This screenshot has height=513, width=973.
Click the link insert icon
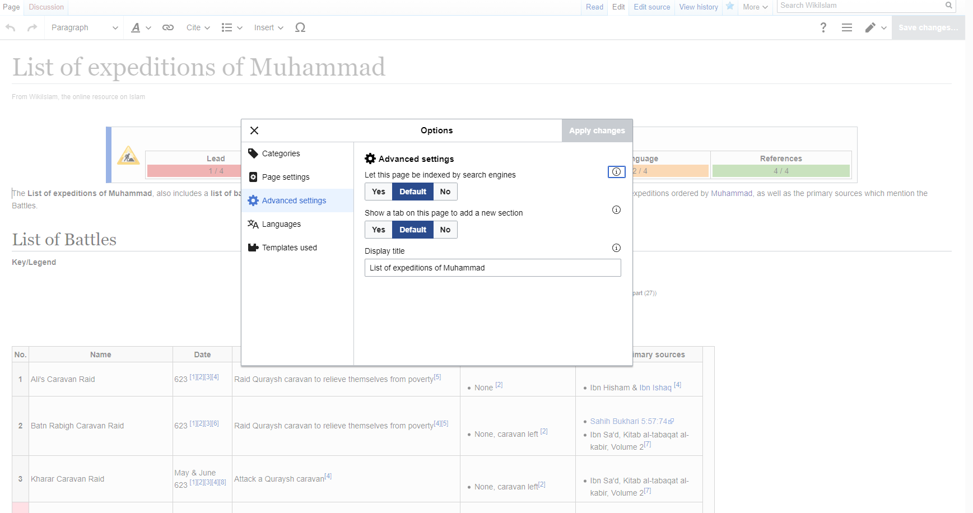click(x=167, y=27)
